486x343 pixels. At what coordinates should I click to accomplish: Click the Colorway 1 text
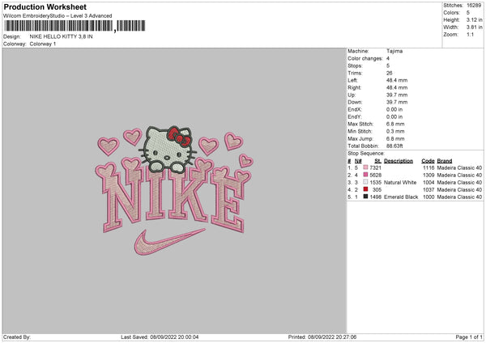pos(43,44)
